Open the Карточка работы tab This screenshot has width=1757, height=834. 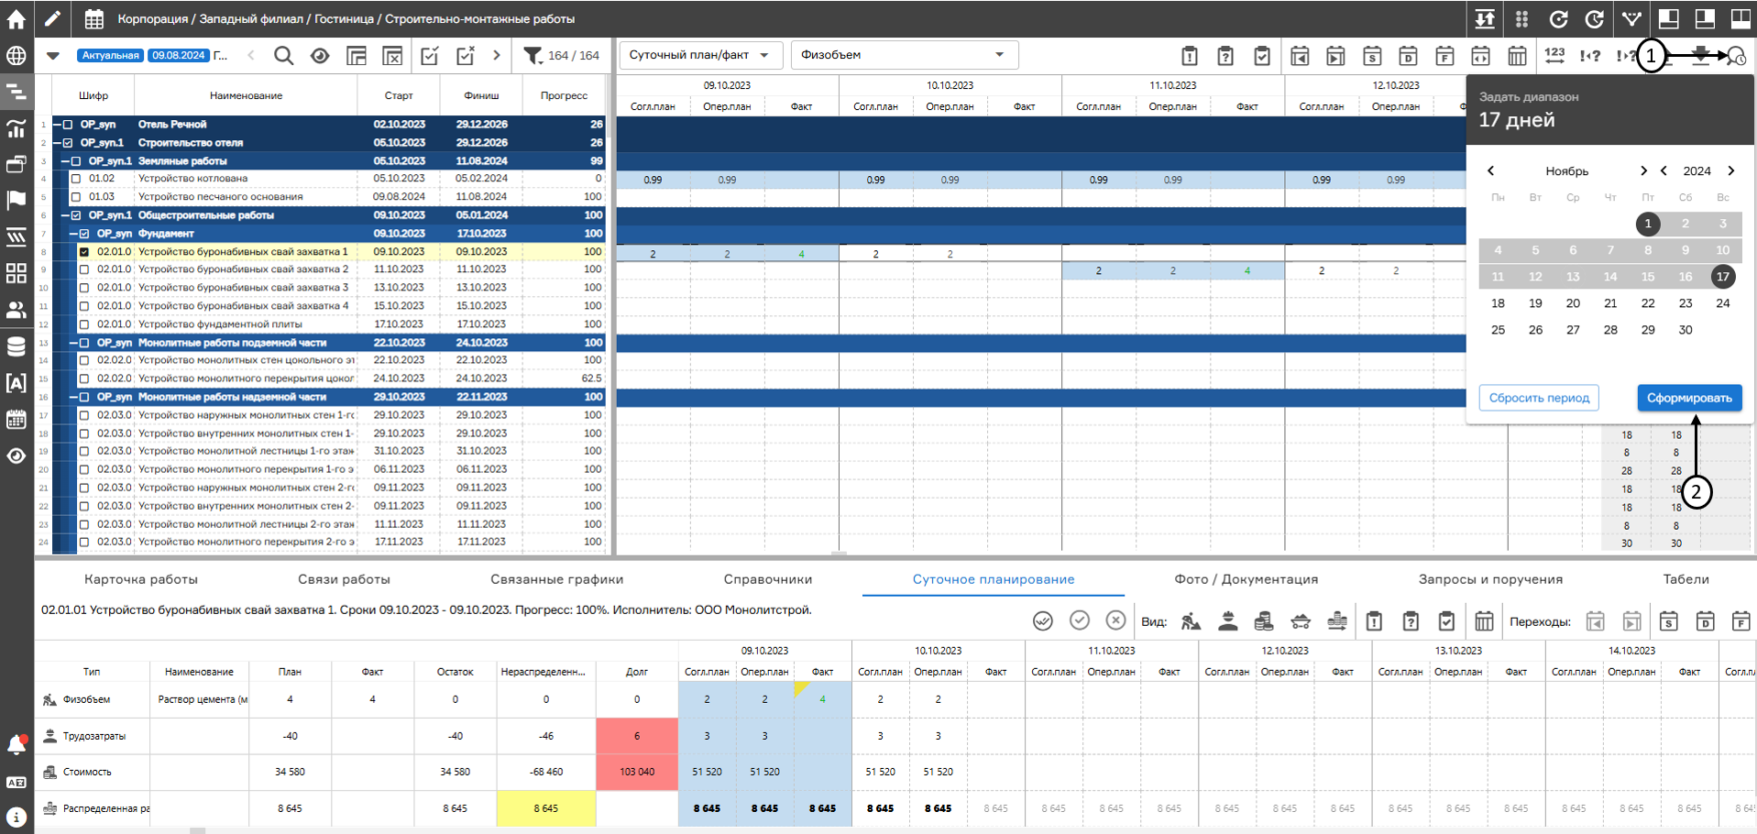141,579
